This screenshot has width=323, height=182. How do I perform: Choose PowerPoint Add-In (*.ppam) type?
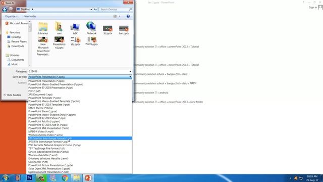[80, 121]
